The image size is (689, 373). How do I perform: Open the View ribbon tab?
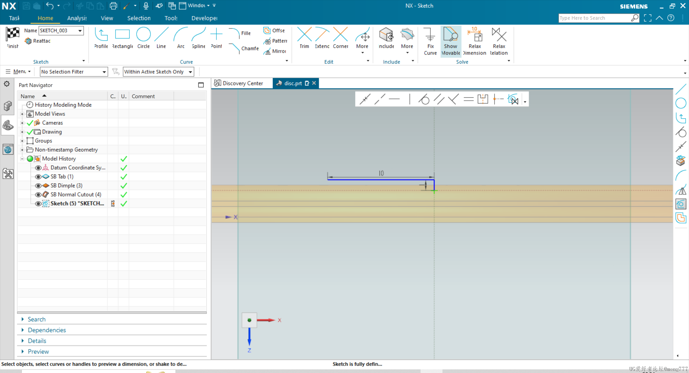(x=107, y=18)
